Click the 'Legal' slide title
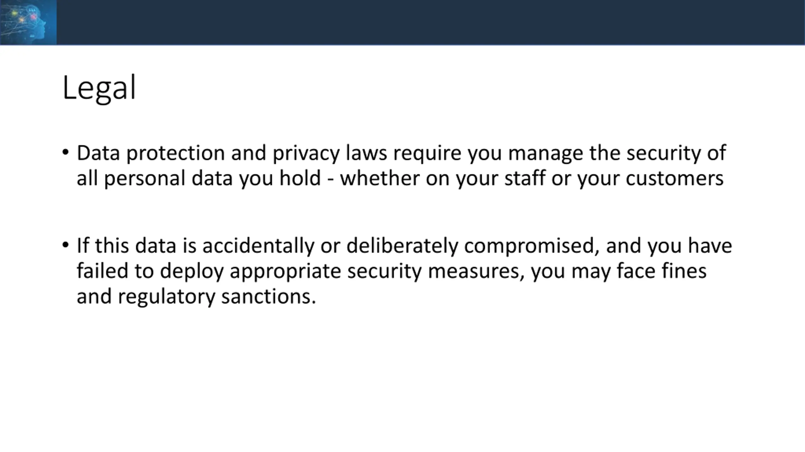 99,89
